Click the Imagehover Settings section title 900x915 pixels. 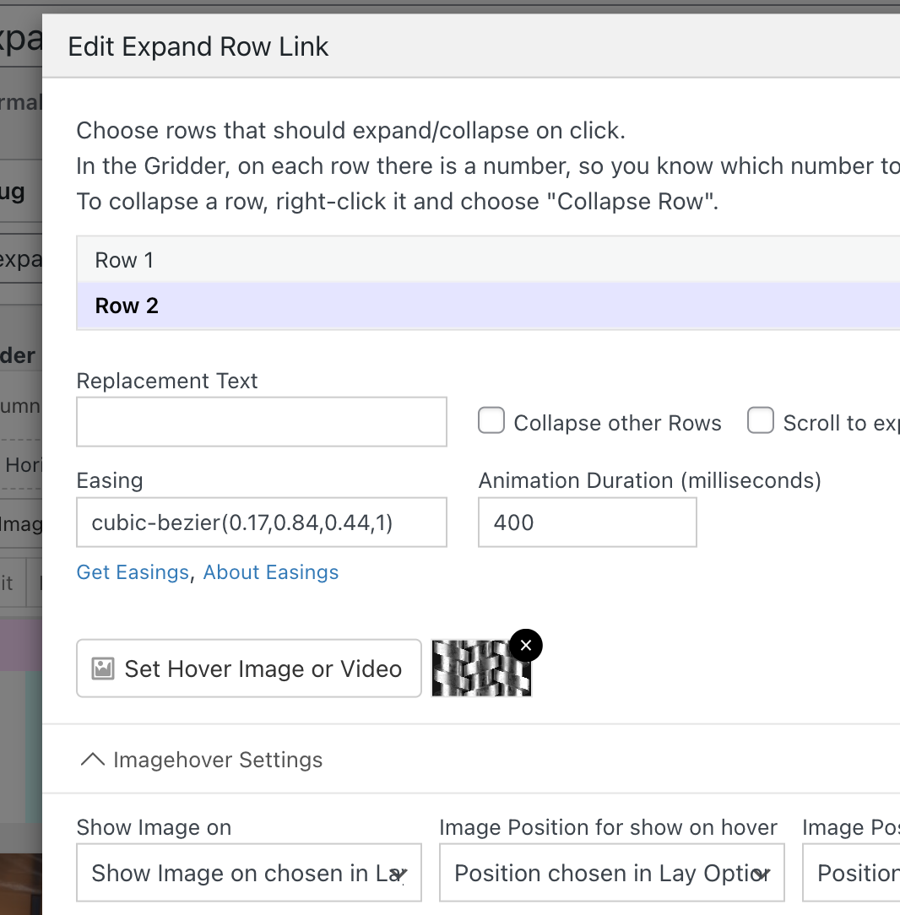[218, 760]
